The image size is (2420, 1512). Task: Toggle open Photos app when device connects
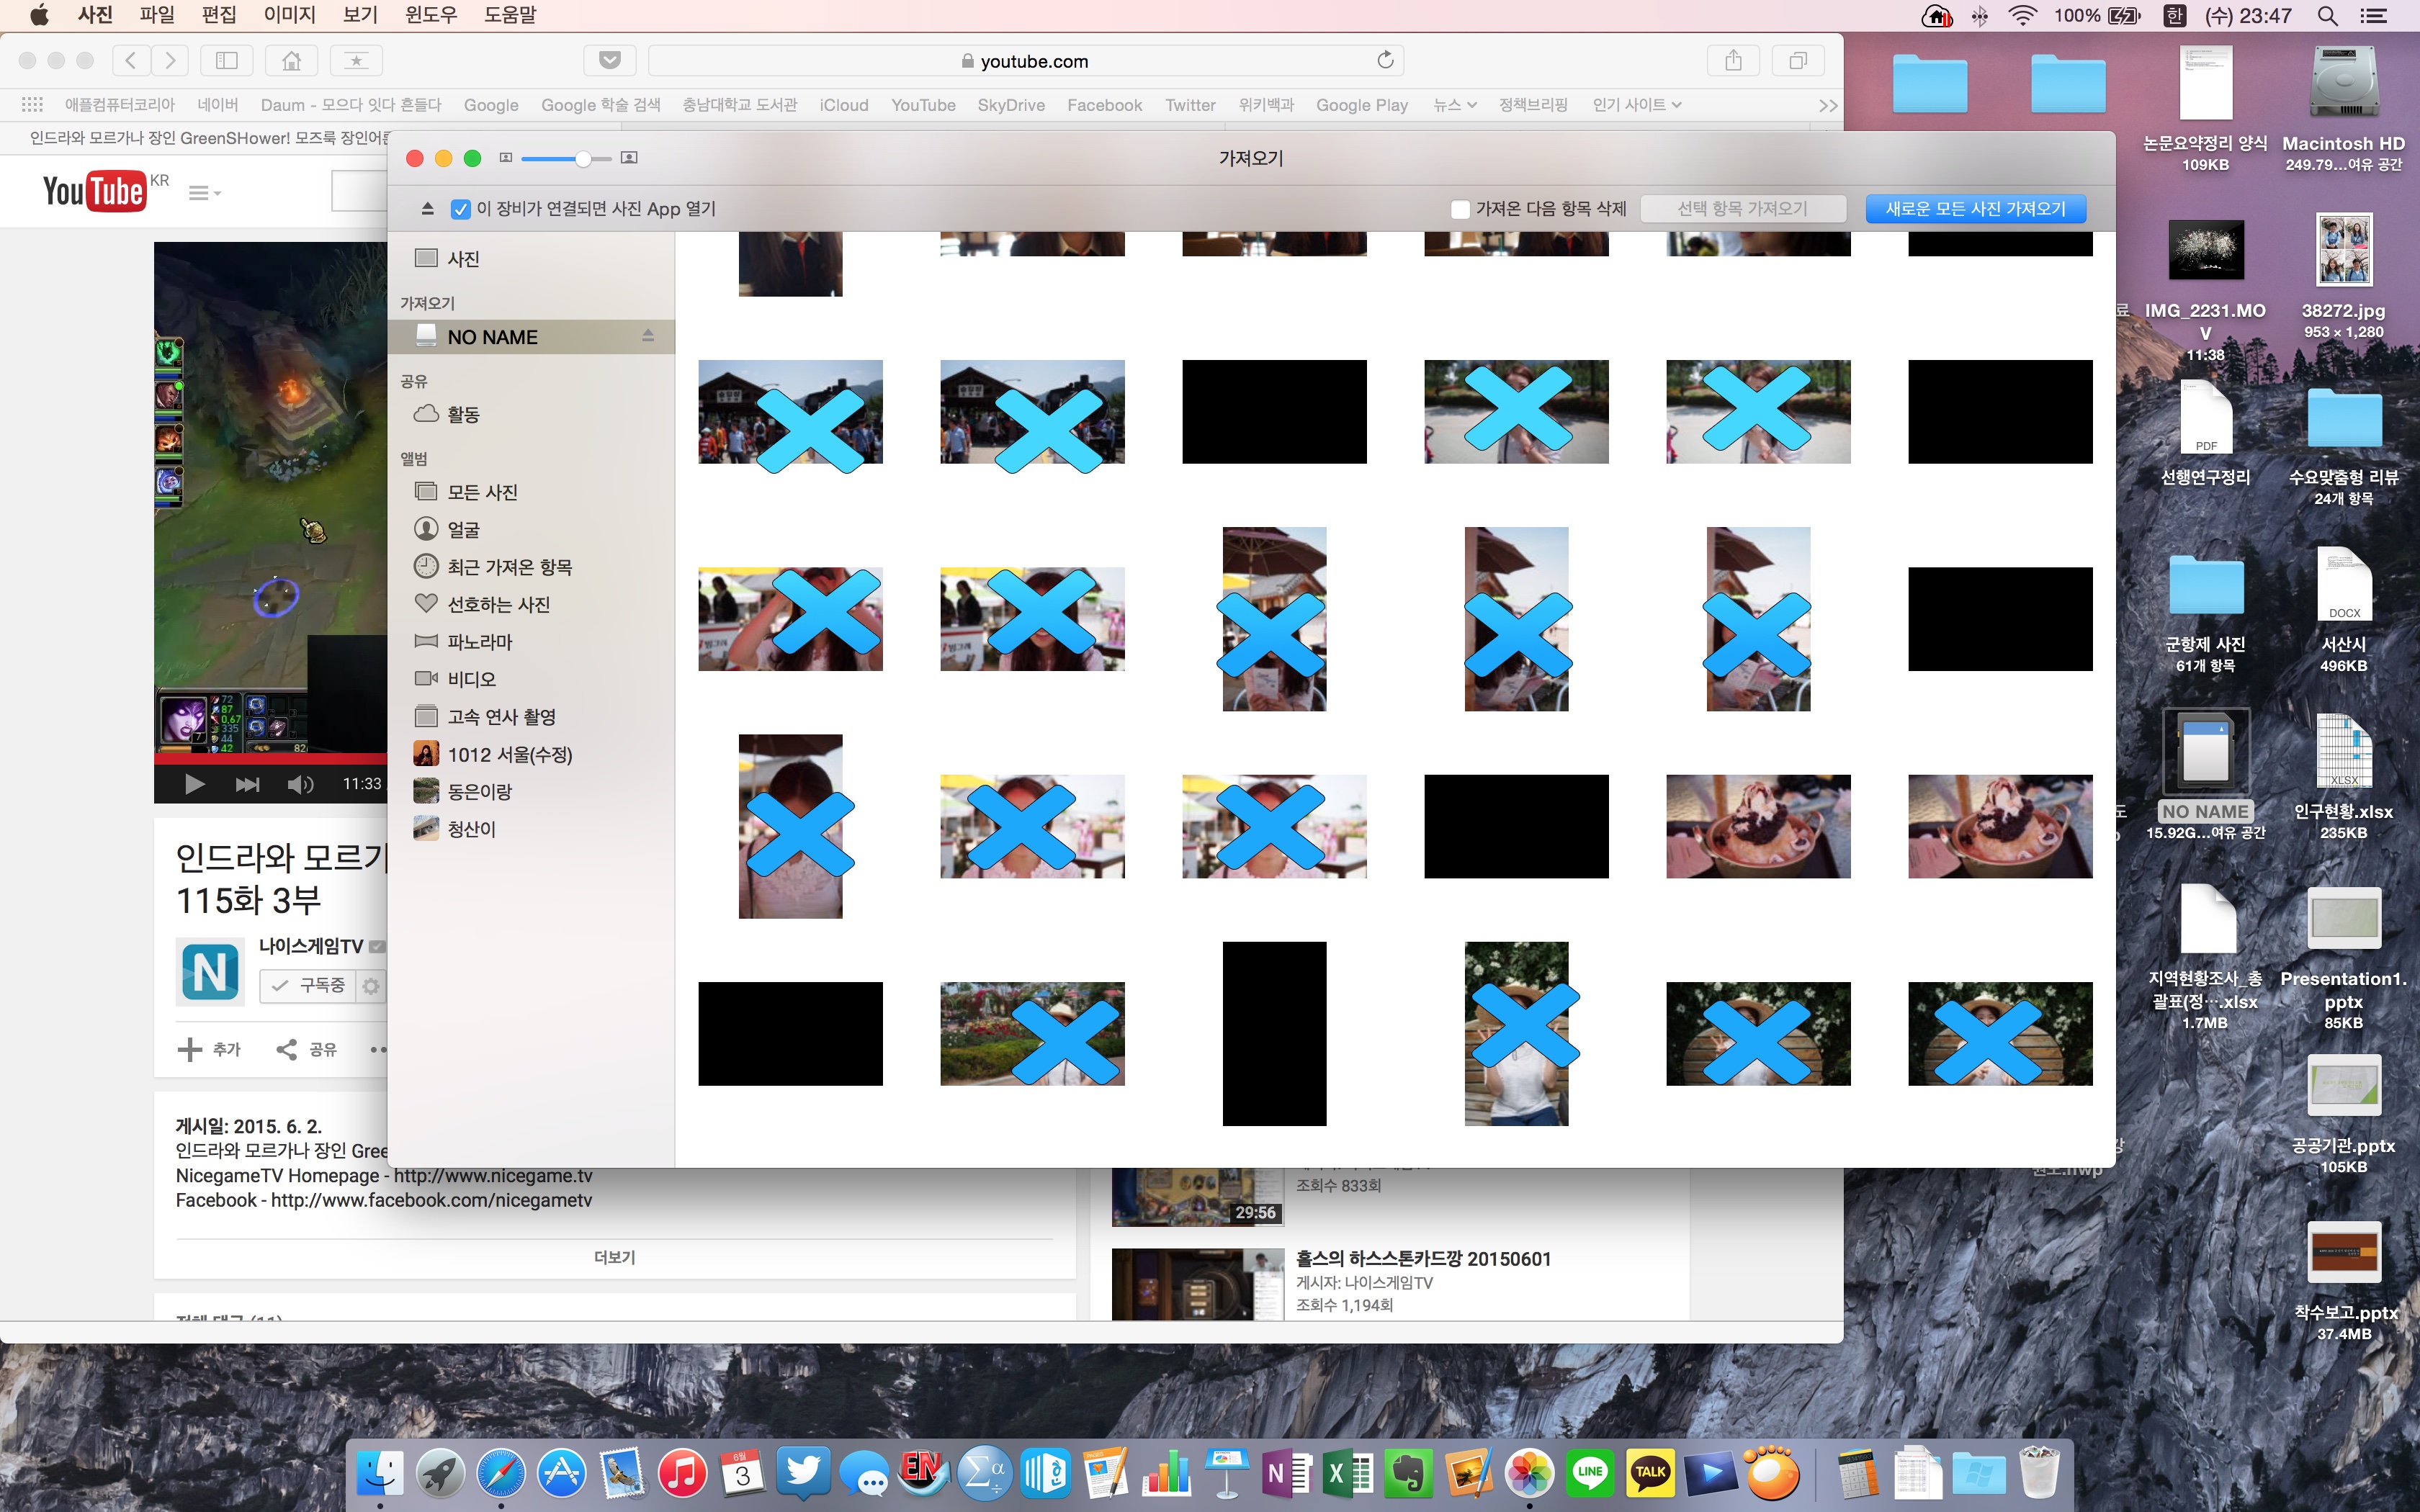tap(460, 209)
